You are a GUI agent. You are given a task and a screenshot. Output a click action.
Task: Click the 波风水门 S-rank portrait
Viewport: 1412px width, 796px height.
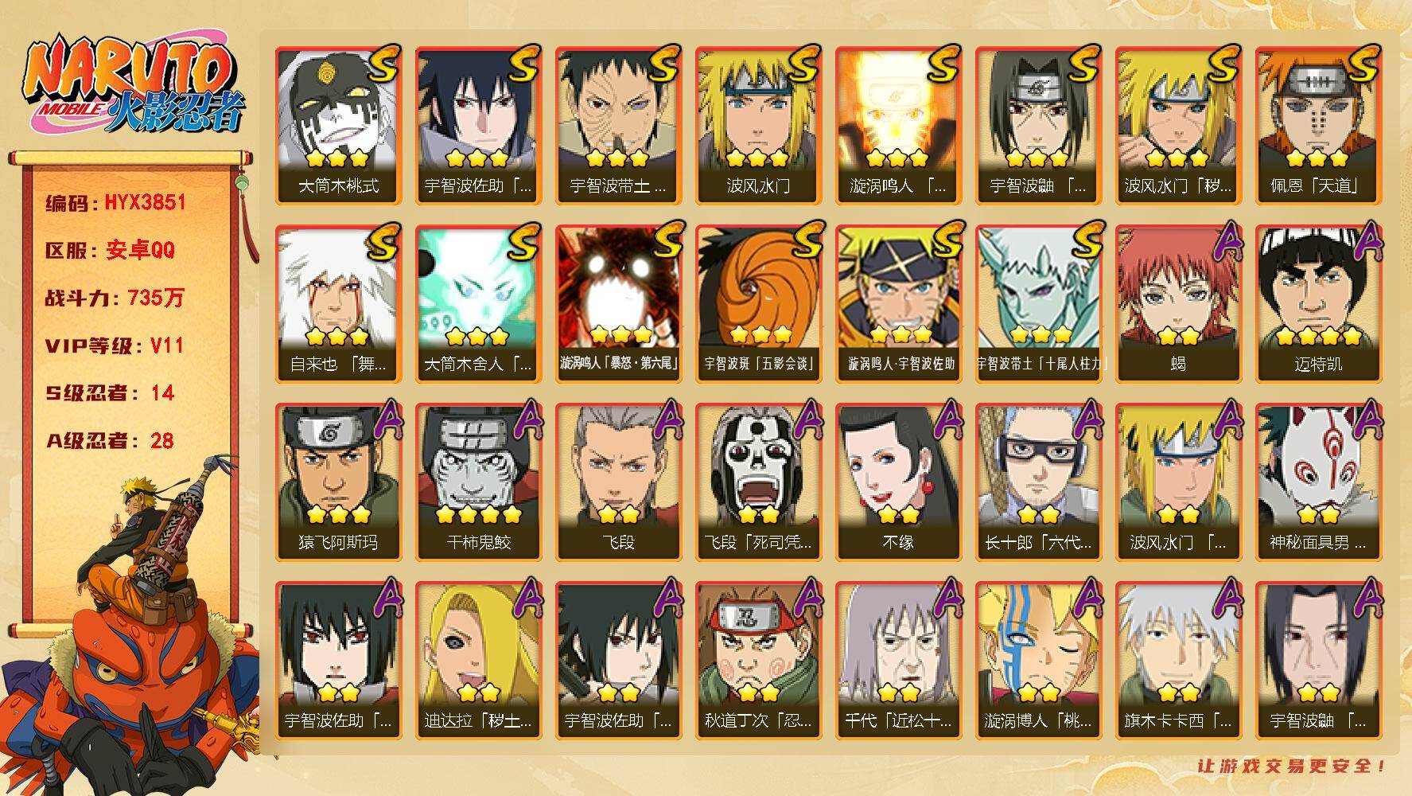pyautogui.click(x=759, y=126)
